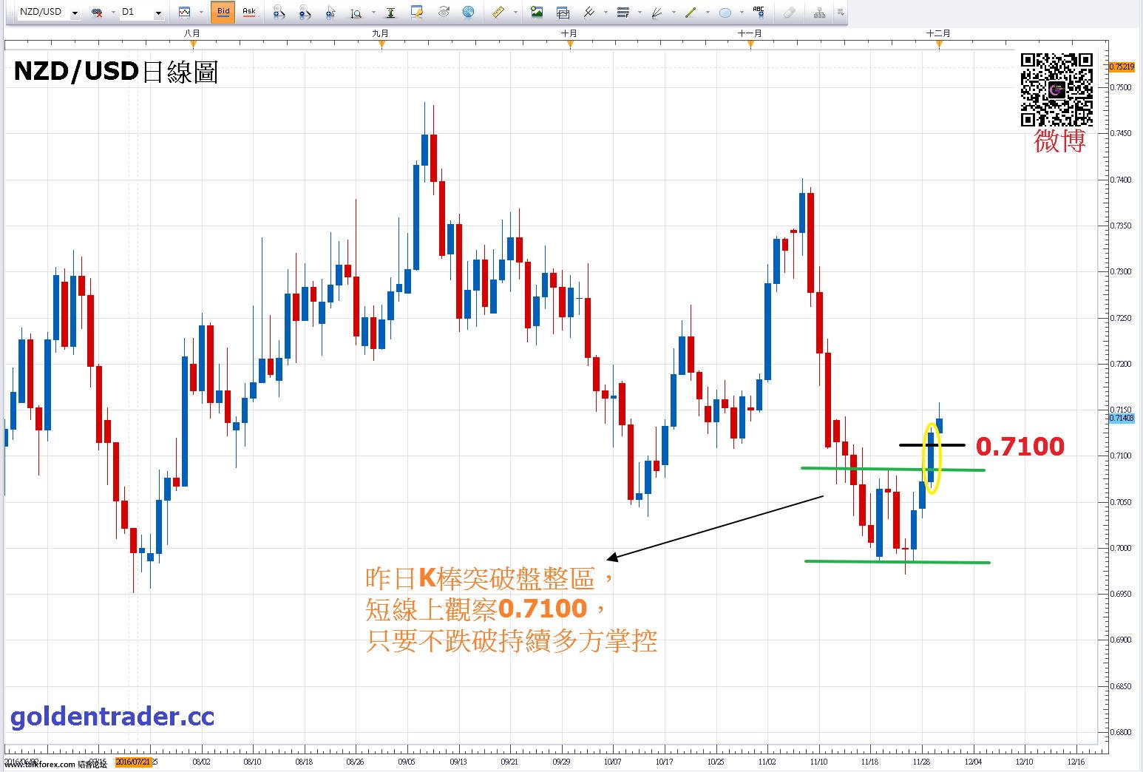
Task: Click the green vertical scale fit icon
Action: click(390, 13)
